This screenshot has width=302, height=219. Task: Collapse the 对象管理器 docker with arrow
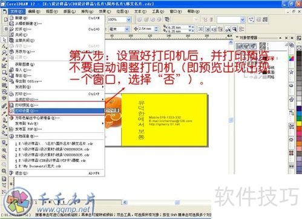[280, 38]
